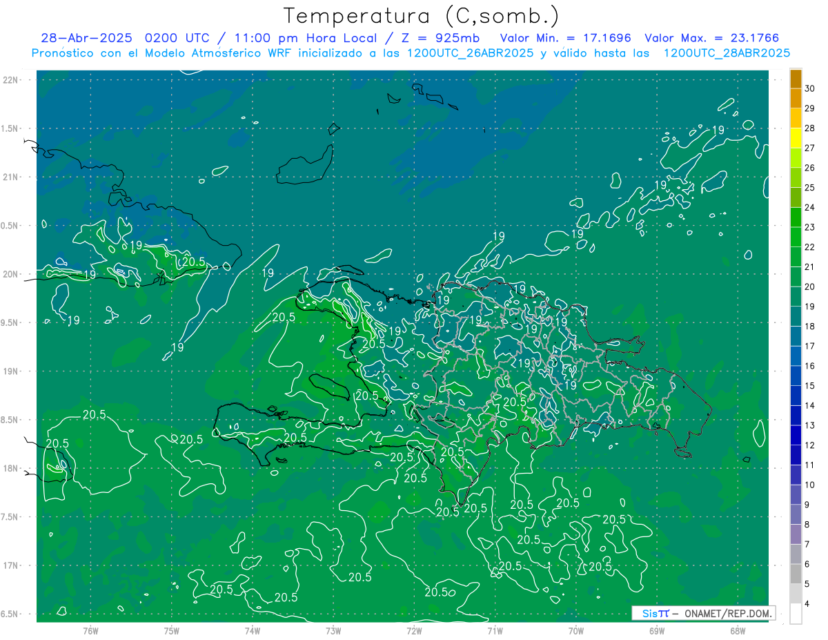This screenshot has height=640, width=828.
Task: Click the "1200UTC_28ABR2025" valid-until timestamp
Action: (727, 53)
